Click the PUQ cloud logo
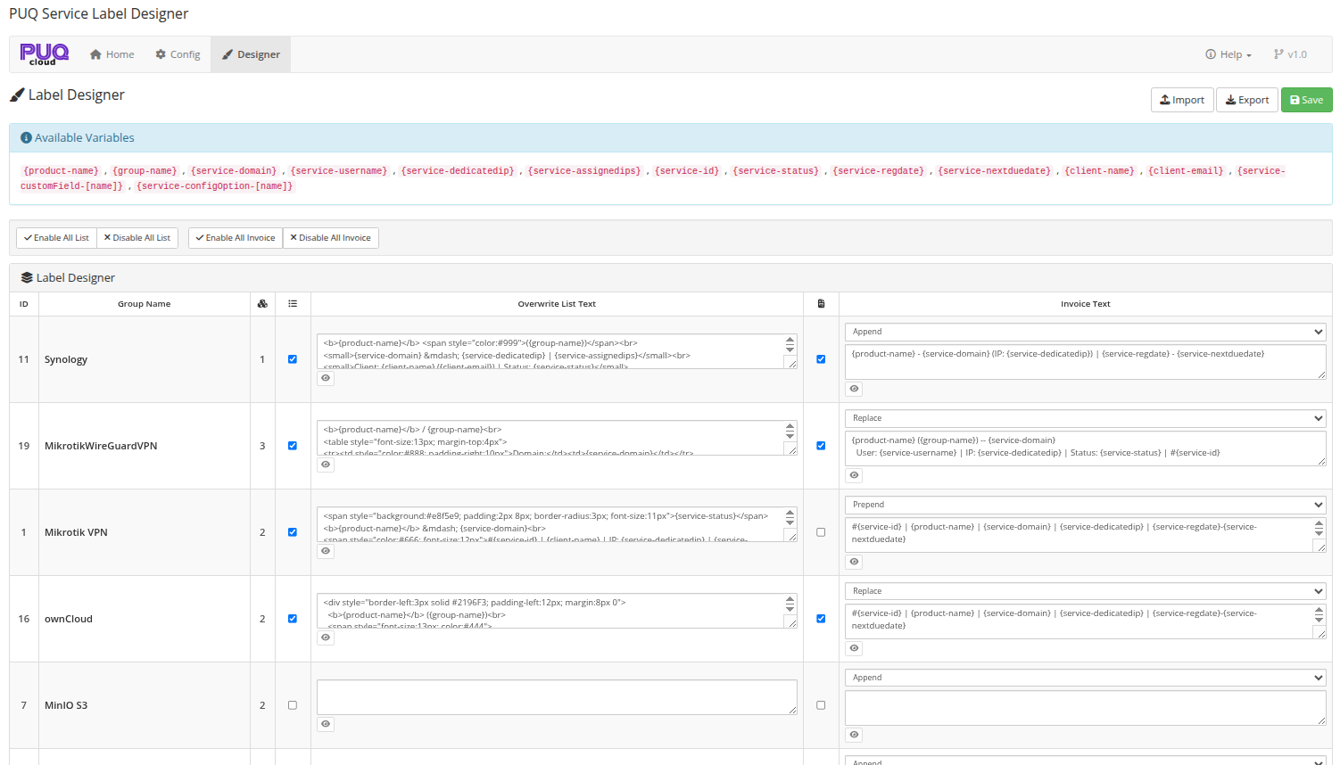Screen dimensions: 1340x765 44,53
